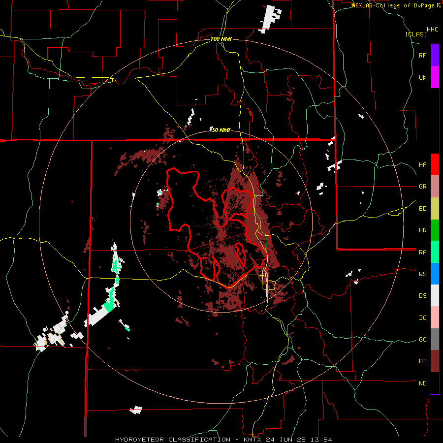Click the GR legend label

coord(422,187)
